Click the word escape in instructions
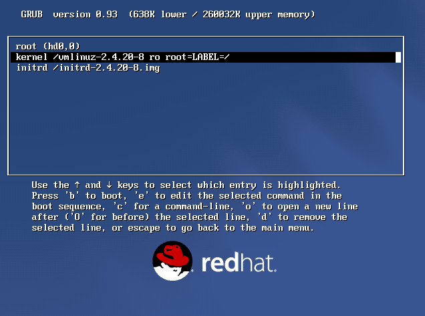 pos(144,228)
